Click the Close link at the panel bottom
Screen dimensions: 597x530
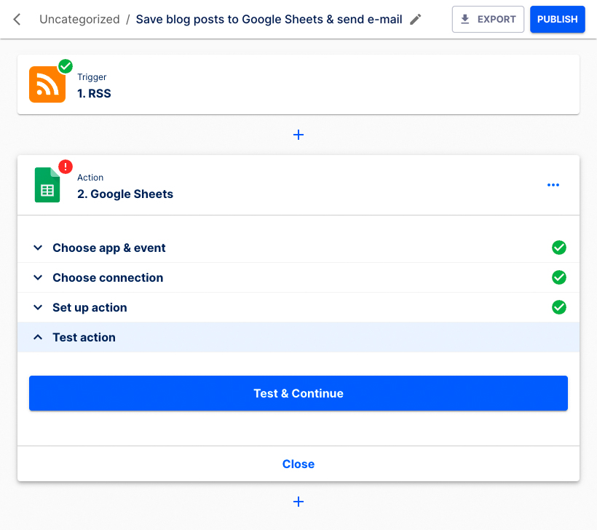(298, 464)
